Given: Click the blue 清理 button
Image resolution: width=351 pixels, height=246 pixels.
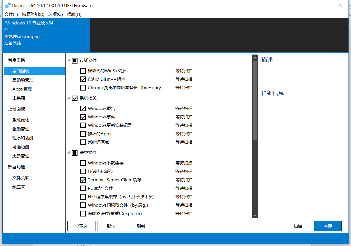Looking at the screenshot, I should (x=327, y=226).
